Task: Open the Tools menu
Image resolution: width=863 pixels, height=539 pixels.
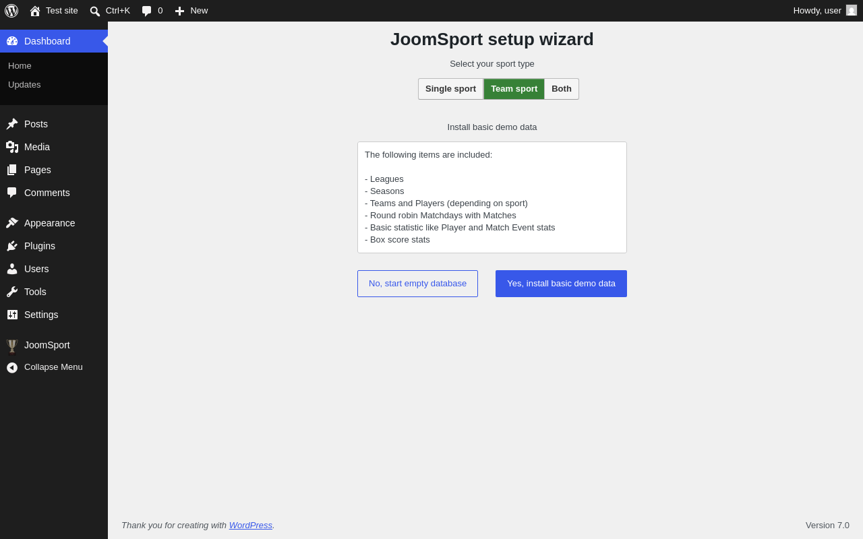Action: point(54,292)
